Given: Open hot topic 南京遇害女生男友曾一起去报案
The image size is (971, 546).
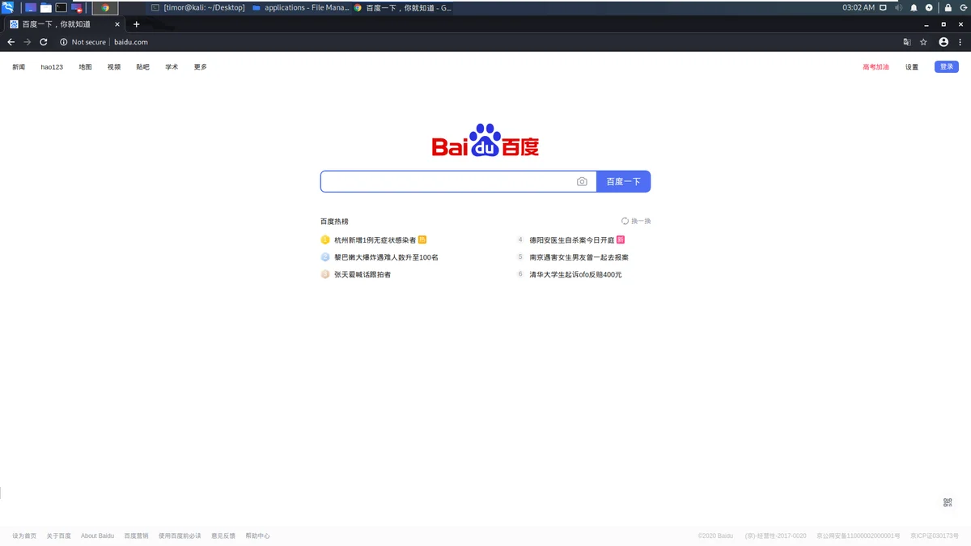Looking at the screenshot, I should [579, 257].
